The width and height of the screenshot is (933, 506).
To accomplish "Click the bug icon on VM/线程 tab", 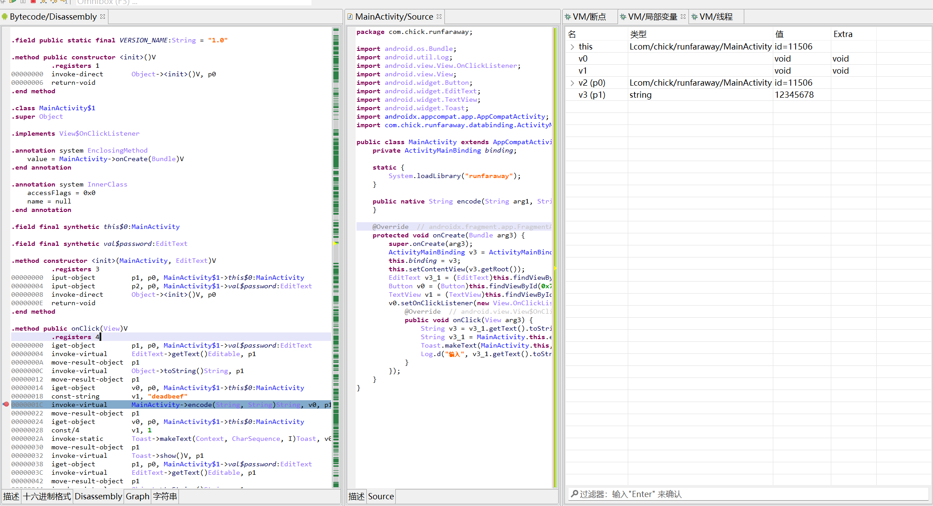I will click(x=695, y=17).
